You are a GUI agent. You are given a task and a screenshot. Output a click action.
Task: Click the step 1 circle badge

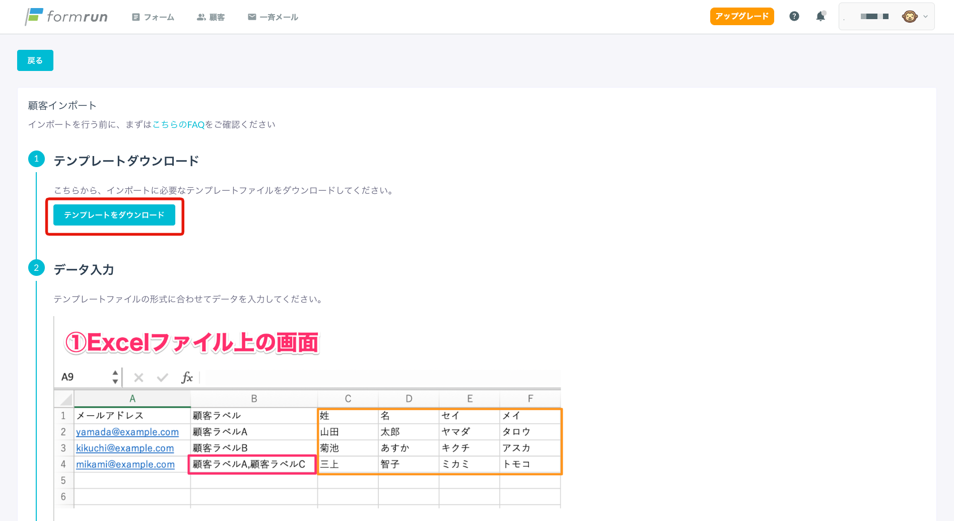(x=36, y=159)
